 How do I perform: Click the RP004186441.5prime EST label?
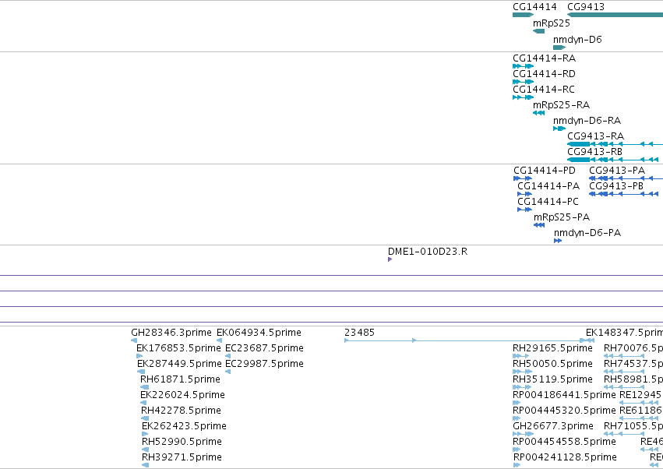click(x=565, y=394)
